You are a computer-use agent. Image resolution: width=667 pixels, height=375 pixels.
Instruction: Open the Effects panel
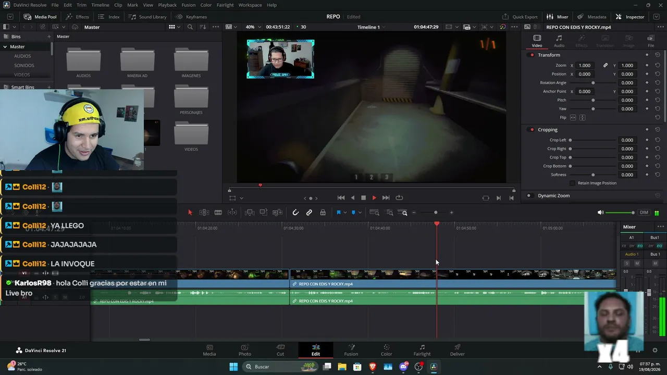[78, 17]
